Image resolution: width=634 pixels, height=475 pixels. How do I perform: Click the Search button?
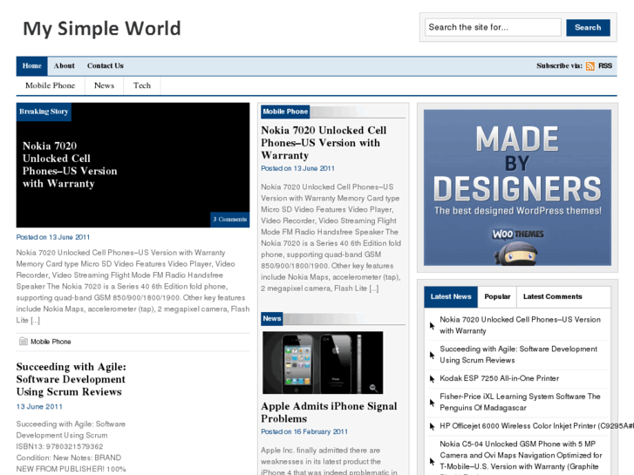588,28
